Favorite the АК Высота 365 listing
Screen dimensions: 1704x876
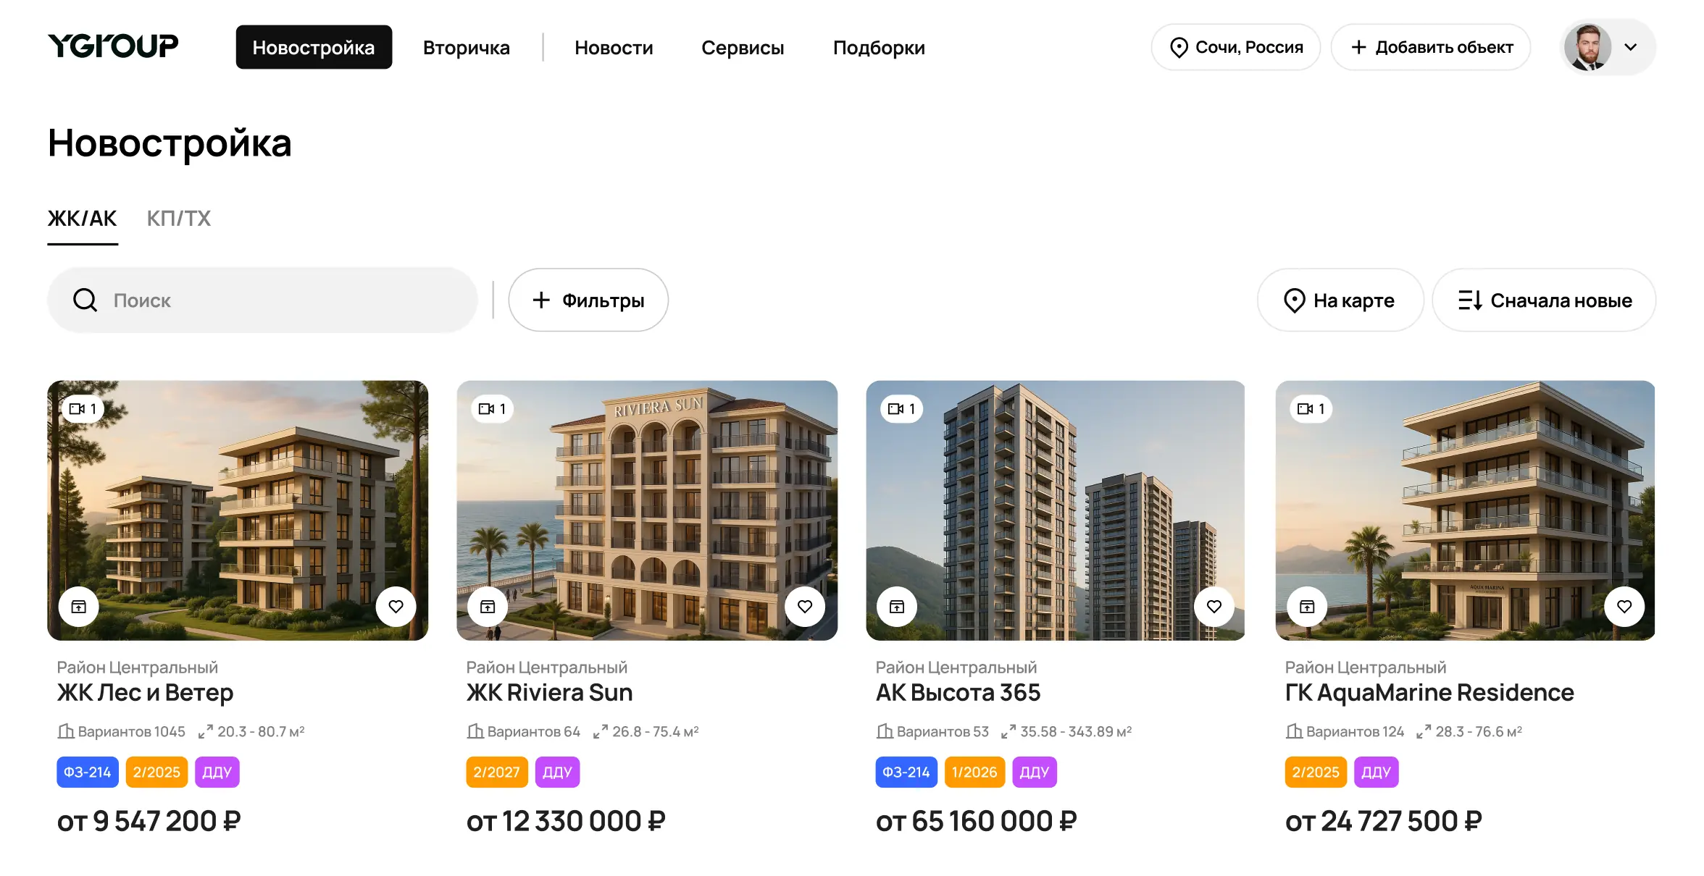[x=1214, y=607]
